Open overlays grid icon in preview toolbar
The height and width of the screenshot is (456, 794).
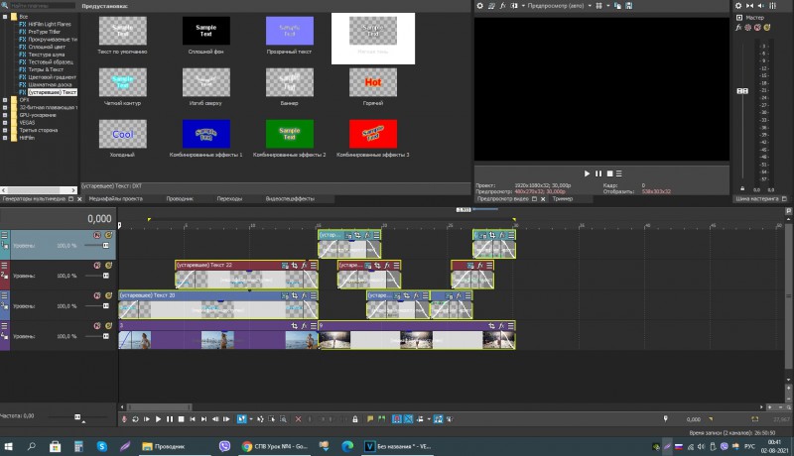point(599,6)
